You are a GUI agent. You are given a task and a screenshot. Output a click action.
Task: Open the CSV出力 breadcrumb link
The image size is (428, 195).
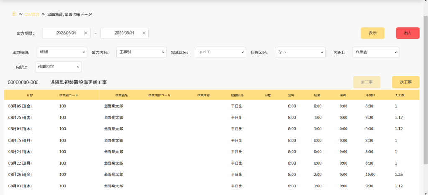tap(32, 14)
